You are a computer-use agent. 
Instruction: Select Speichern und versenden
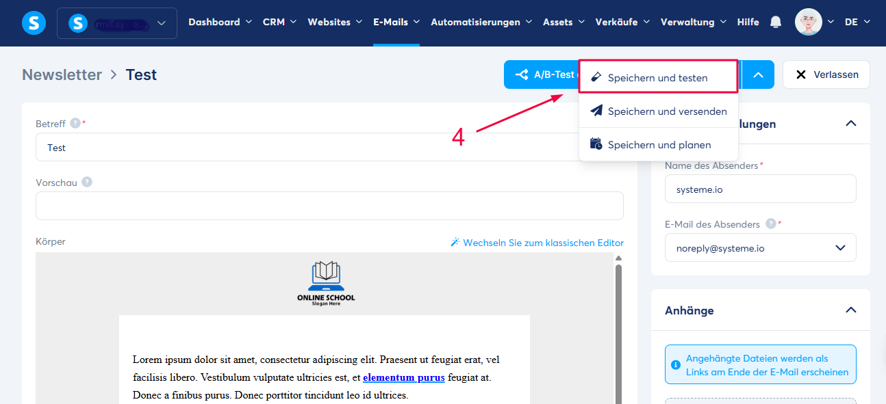coord(658,111)
